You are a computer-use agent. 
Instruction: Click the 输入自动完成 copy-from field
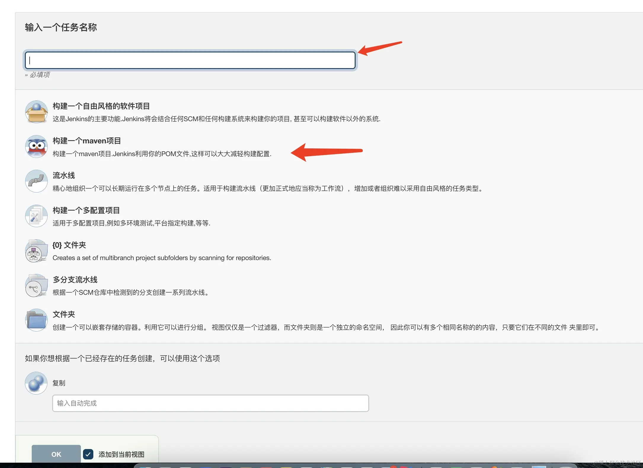point(210,403)
